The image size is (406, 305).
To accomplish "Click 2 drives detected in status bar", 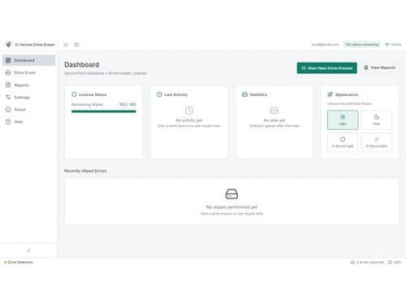I will [367, 262].
